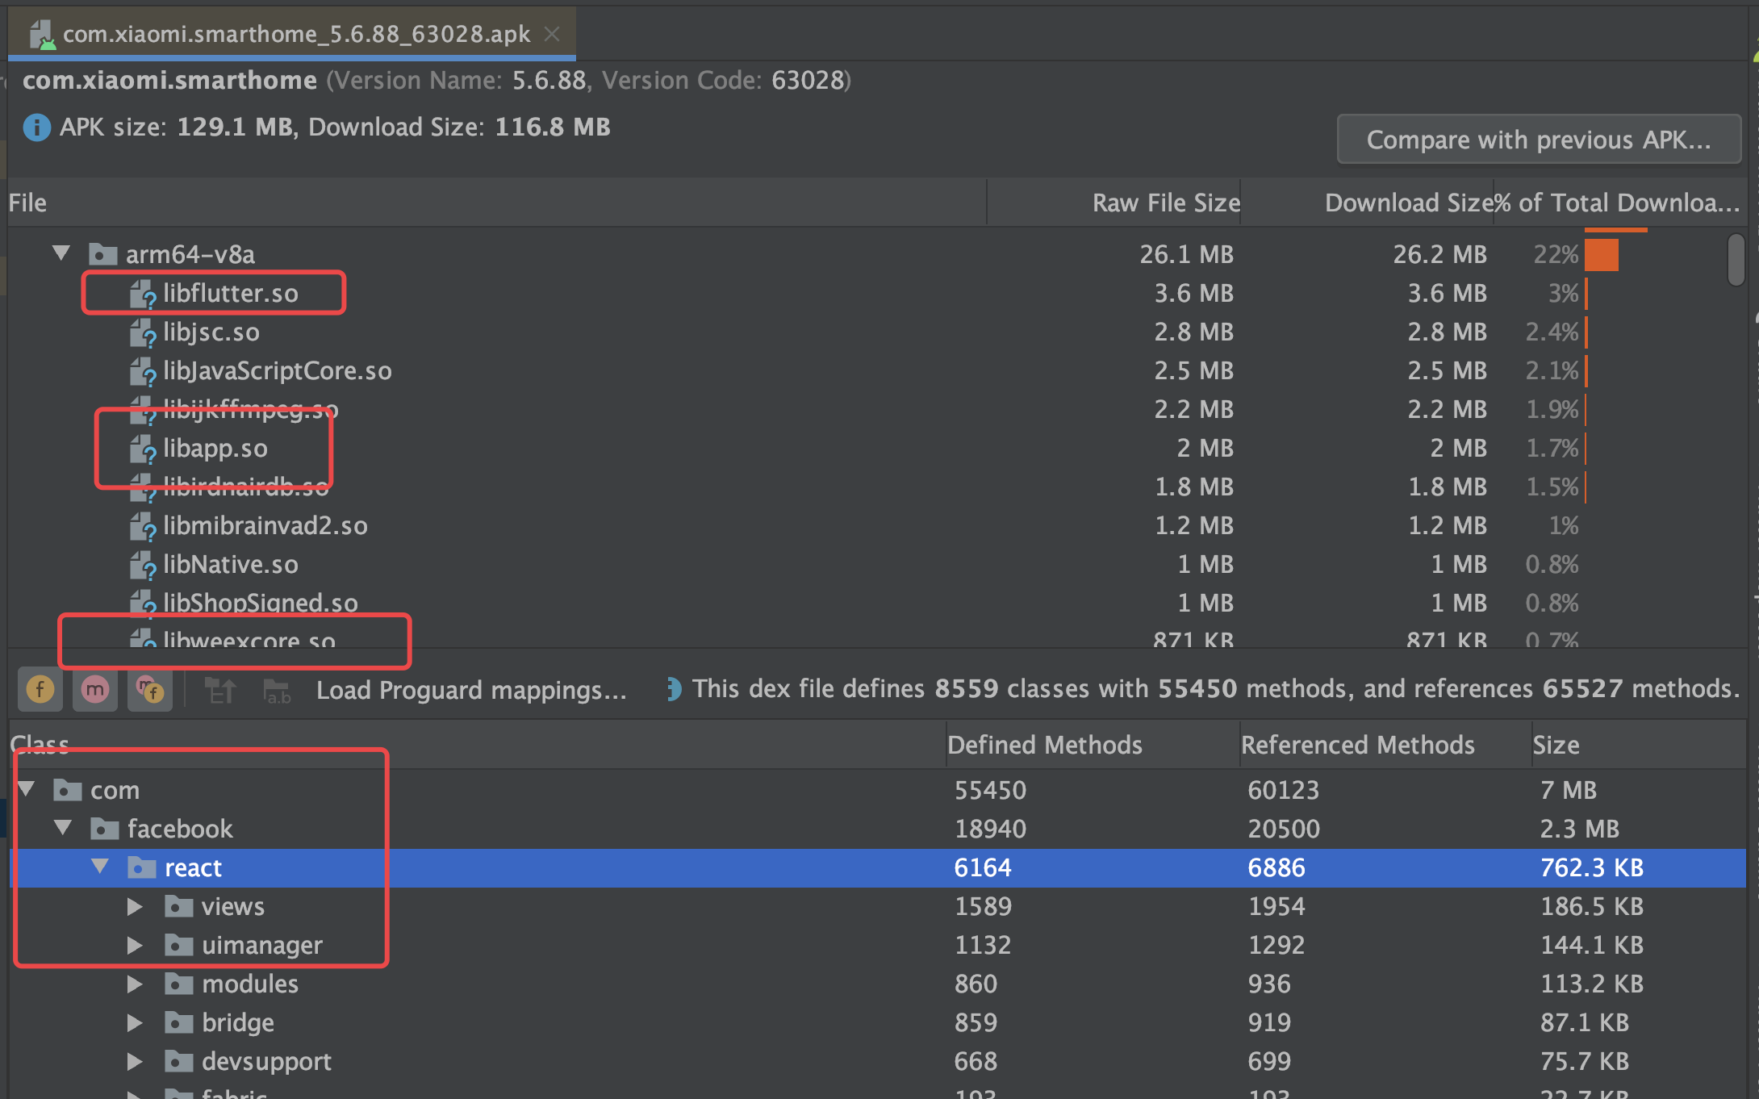The height and width of the screenshot is (1099, 1759).
Task: Click the libapp.so file icon
Action: tap(143, 449)
